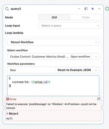The image size is (109, 129).
Task: Expand the Select workflow dropdown arrow
Action: [96, 57]
